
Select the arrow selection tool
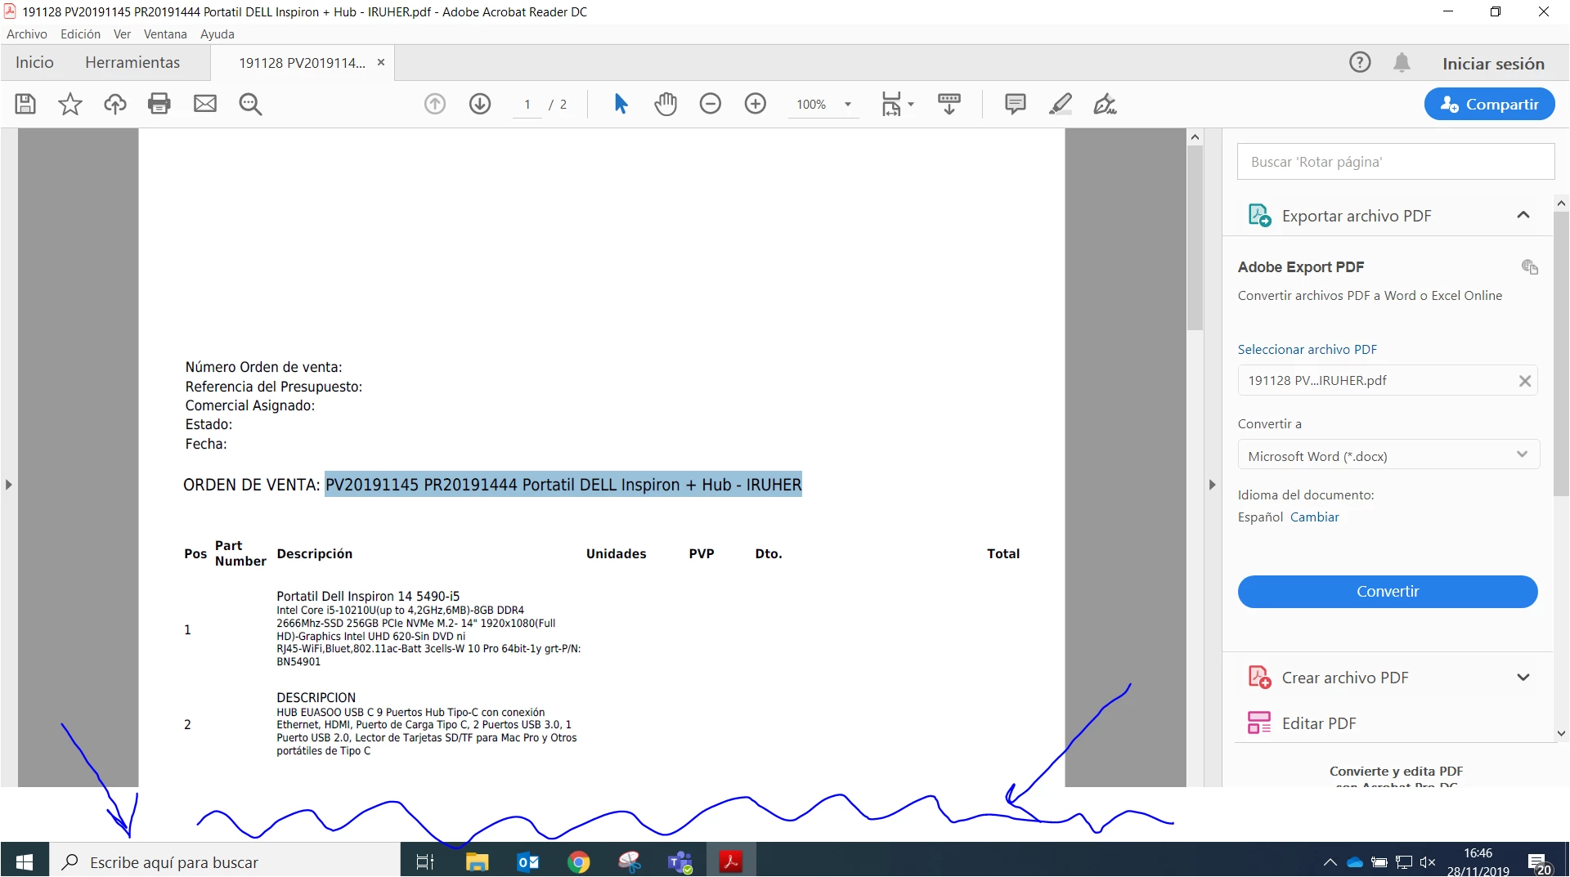621,104
